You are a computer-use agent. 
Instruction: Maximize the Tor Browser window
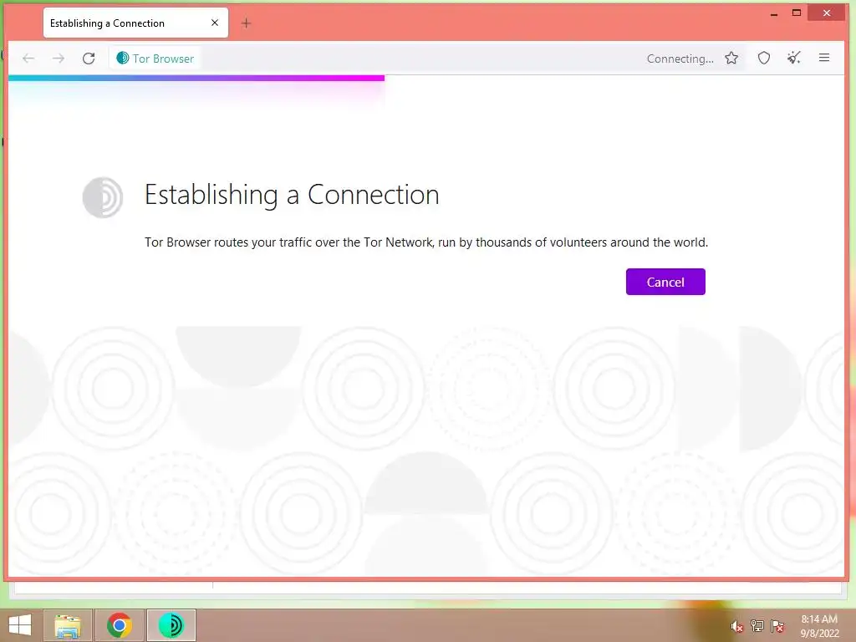pyautogui.click(x=797, y=13)
